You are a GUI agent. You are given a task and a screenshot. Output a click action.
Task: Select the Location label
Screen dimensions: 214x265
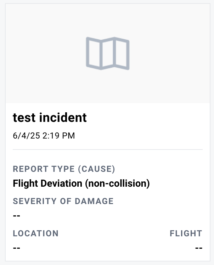tap(36, 233)
